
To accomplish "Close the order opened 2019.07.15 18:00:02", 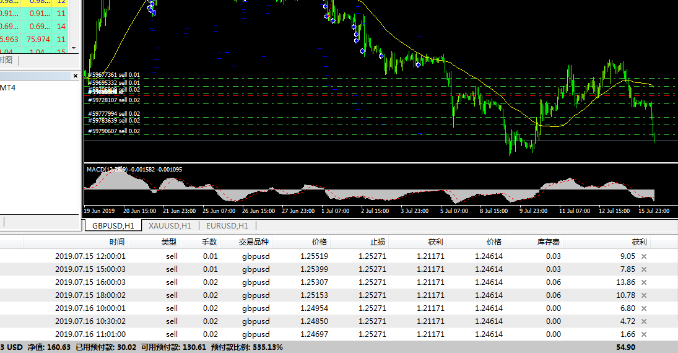I will point(644,295).
